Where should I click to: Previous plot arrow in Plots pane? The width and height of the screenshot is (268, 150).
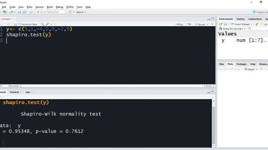coord(221,69)
